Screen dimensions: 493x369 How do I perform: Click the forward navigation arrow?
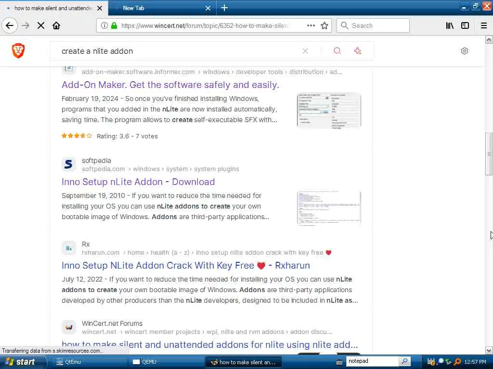pos(26,25)
